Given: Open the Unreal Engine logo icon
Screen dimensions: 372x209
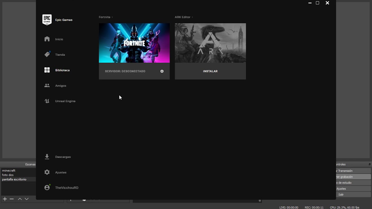Looking at the screenshot, I should 47,101.
